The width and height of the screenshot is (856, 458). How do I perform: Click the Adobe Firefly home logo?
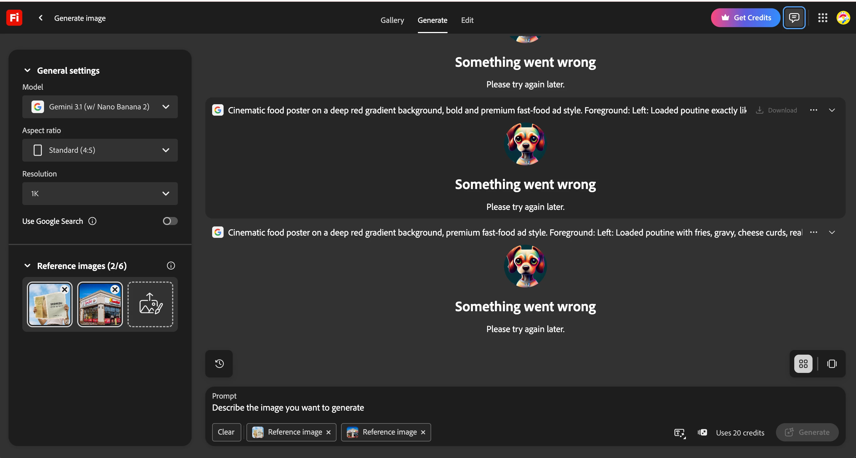(14, 18)
